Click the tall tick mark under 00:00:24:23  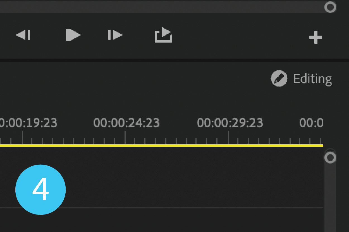(x=125, y=137)
